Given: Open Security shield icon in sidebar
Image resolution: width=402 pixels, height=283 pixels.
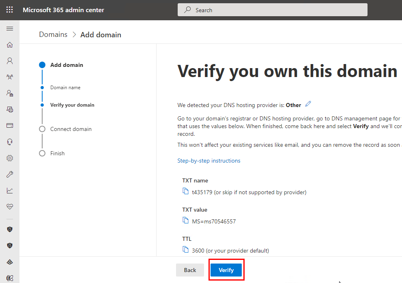Looking at the screenshot, I should click(10, 229).
